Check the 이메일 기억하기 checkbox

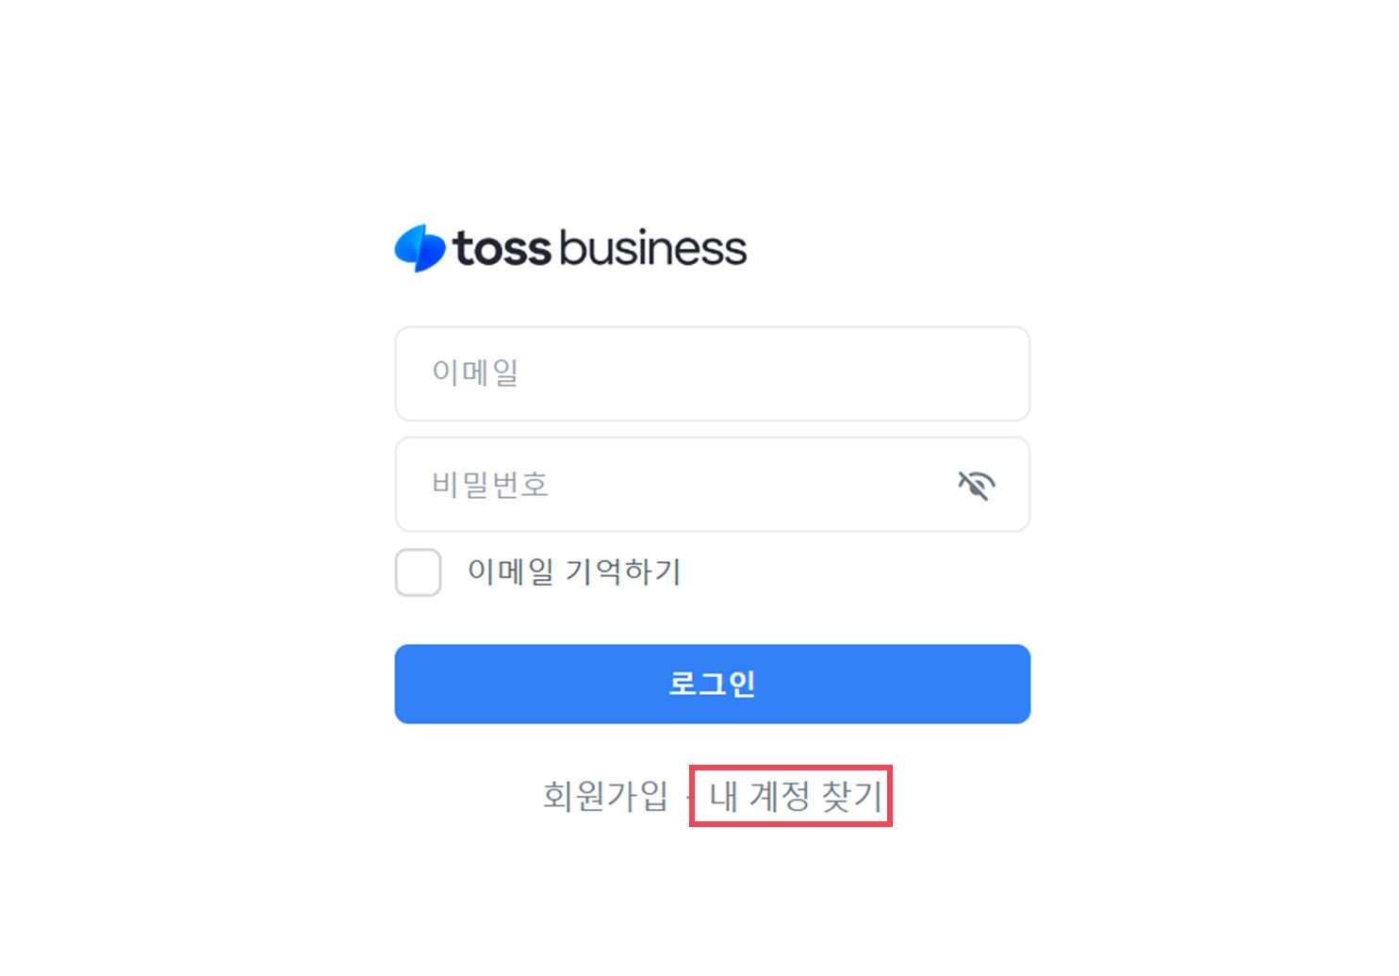click(x=419, y=572)
